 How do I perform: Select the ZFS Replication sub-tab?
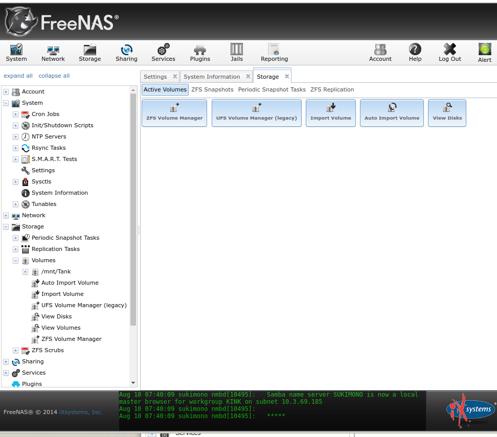tap(332, 89)
